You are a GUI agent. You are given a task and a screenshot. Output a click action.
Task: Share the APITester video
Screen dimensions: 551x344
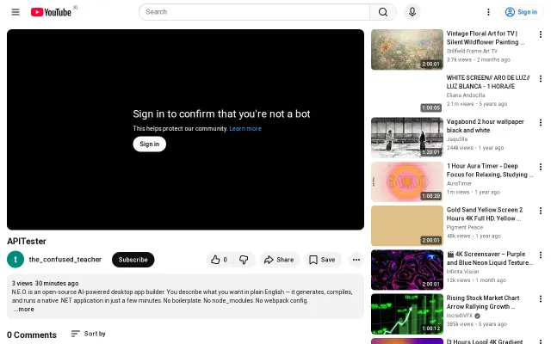[x=279, y=260]
